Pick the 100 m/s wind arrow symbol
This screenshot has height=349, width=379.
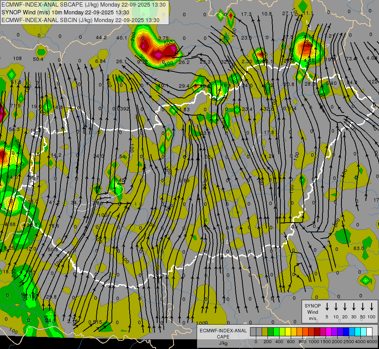pyautogui.click(x=372, y=307)
